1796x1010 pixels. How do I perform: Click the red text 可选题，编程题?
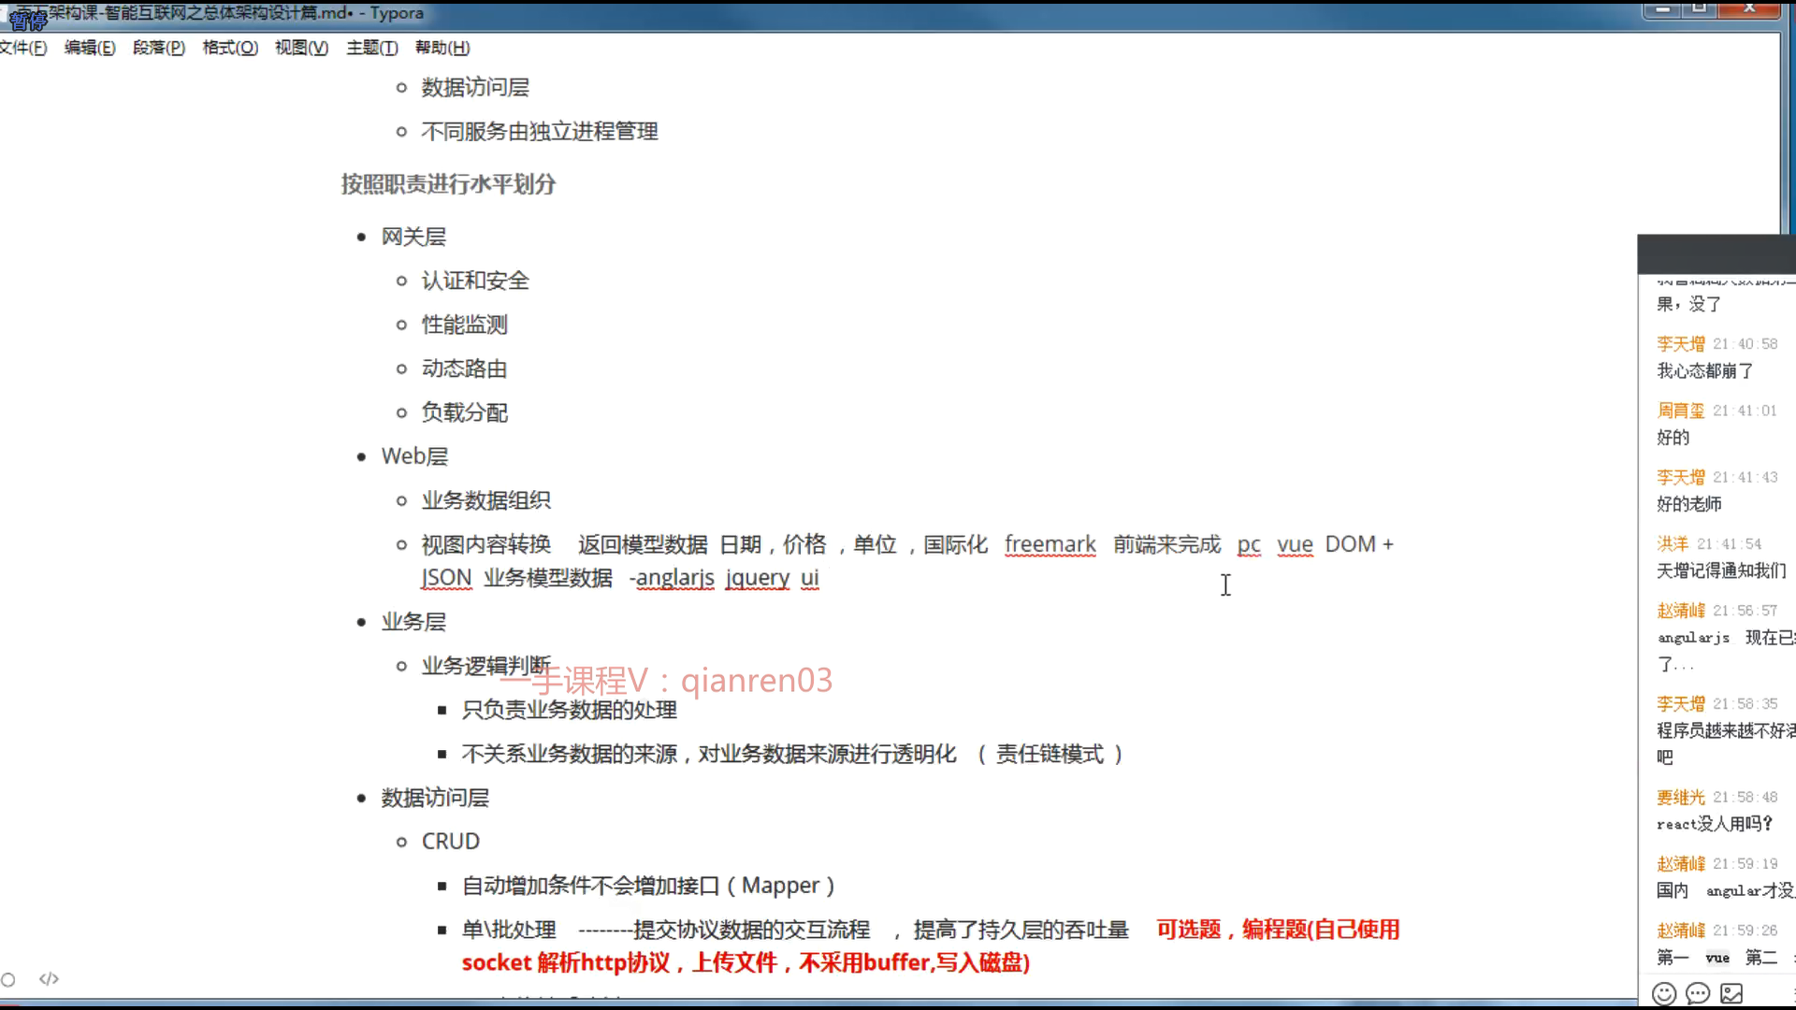[1231, 930]
